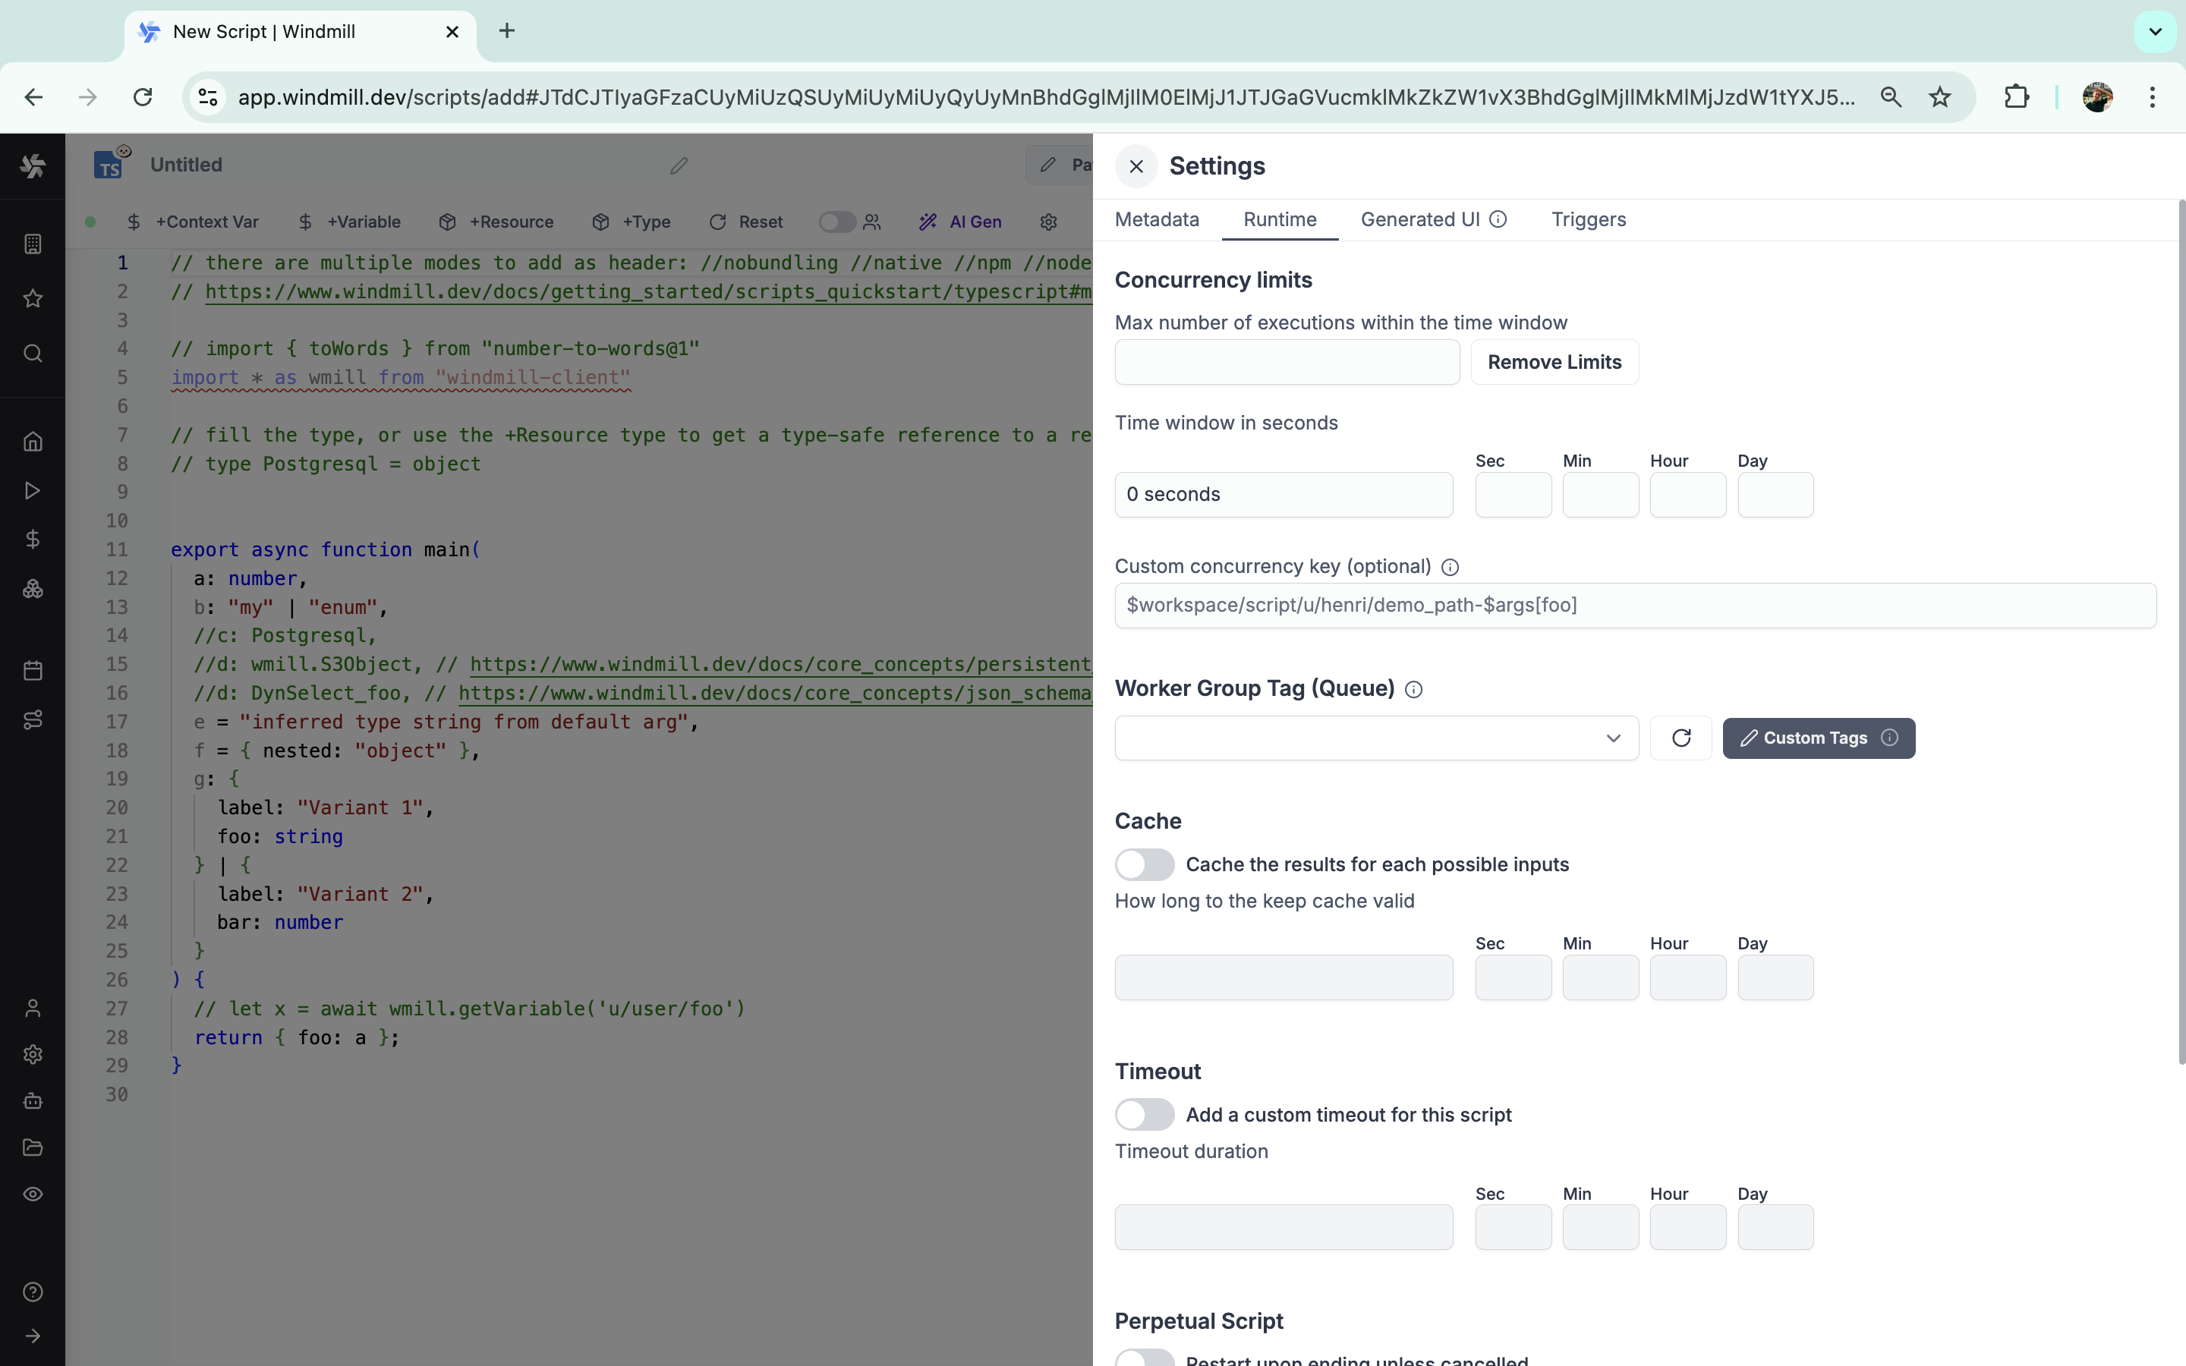Switch to the Triggers tab
2186x1366 pixels.
coord(1588,219)
